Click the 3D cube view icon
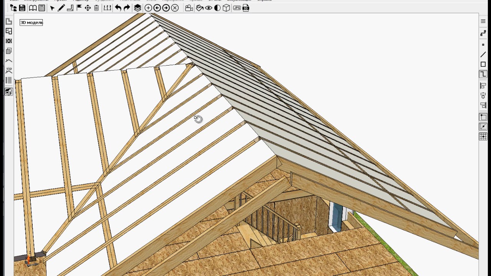Image resolution: width=491 pixels, height=276 pixels. [226, 8]
